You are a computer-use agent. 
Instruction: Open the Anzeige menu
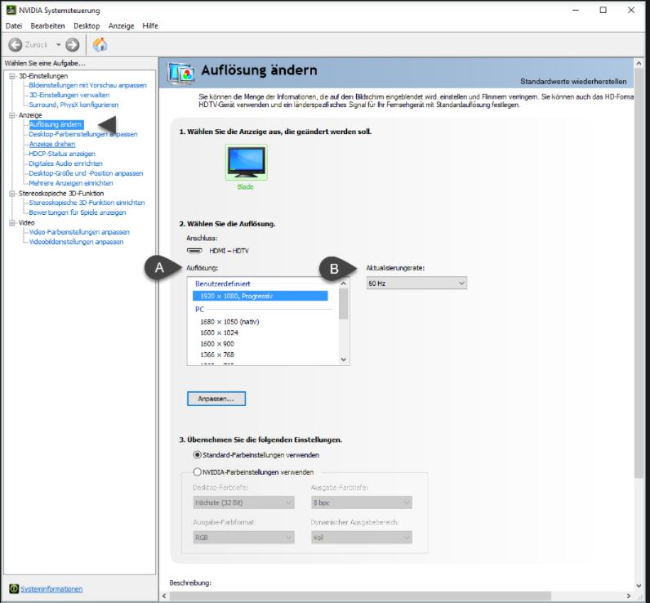121,25
